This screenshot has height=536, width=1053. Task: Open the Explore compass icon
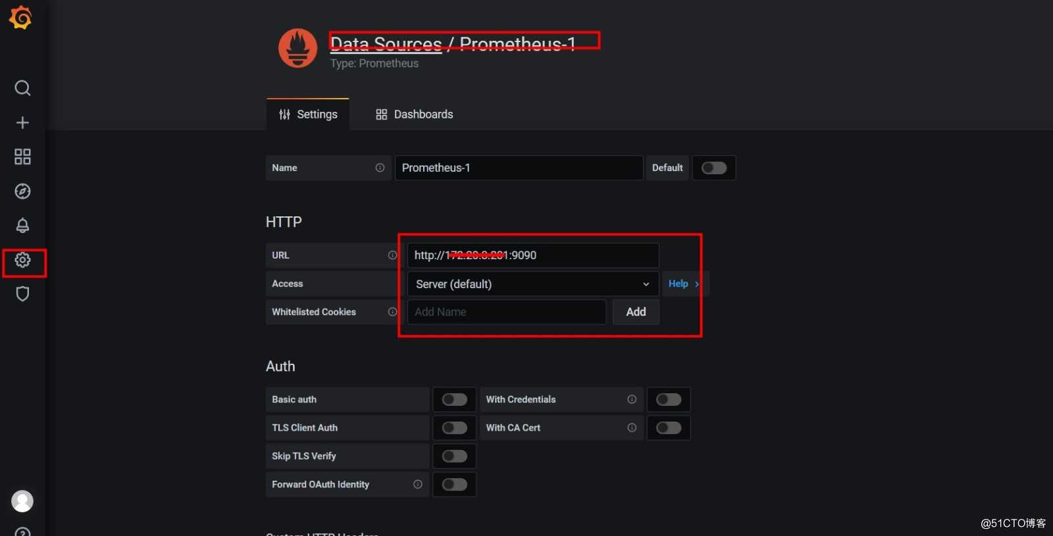pyautogui.click(x=22, y=191)
